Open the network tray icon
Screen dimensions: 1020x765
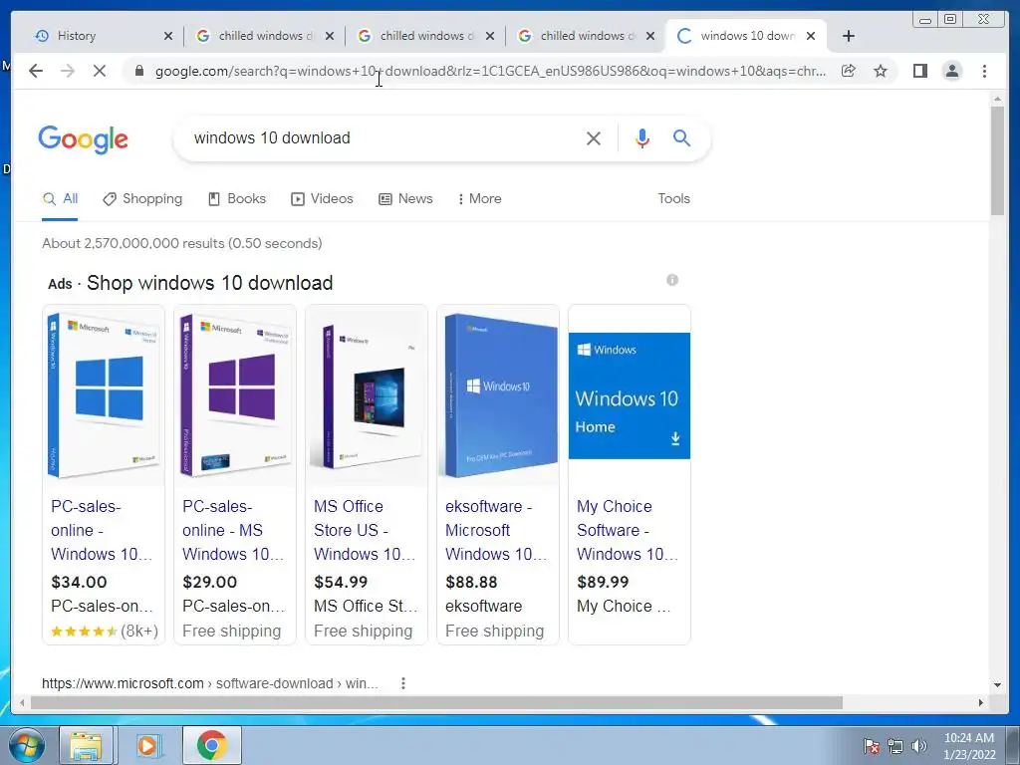[895, 745]
